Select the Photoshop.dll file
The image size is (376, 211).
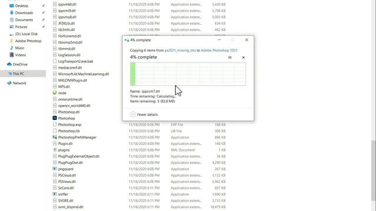point(69,112)
